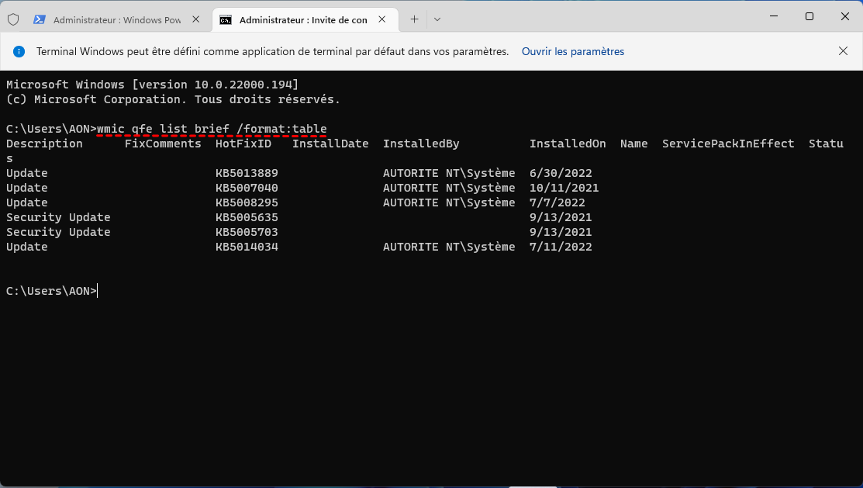Click the active C:\Users\AON> prompt line
The width and height of the screenshot is (863, 488).
pyautogui.click(x=51, y=291)
